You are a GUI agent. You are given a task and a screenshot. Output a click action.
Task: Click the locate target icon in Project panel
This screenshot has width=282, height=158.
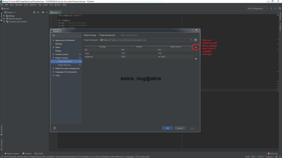(x=34, y=12)
